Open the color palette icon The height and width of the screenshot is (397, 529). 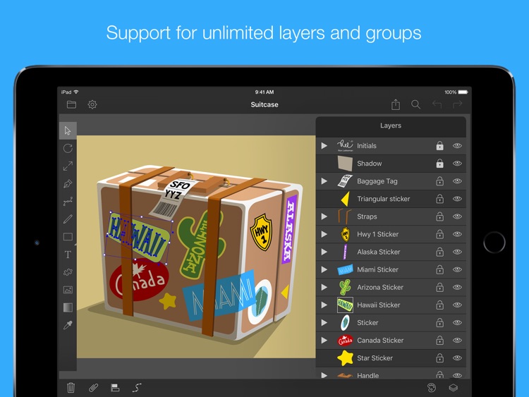[x=432, y=387]
